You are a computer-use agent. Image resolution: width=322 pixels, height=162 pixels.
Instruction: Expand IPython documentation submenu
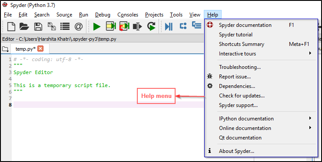click(261, 119)
